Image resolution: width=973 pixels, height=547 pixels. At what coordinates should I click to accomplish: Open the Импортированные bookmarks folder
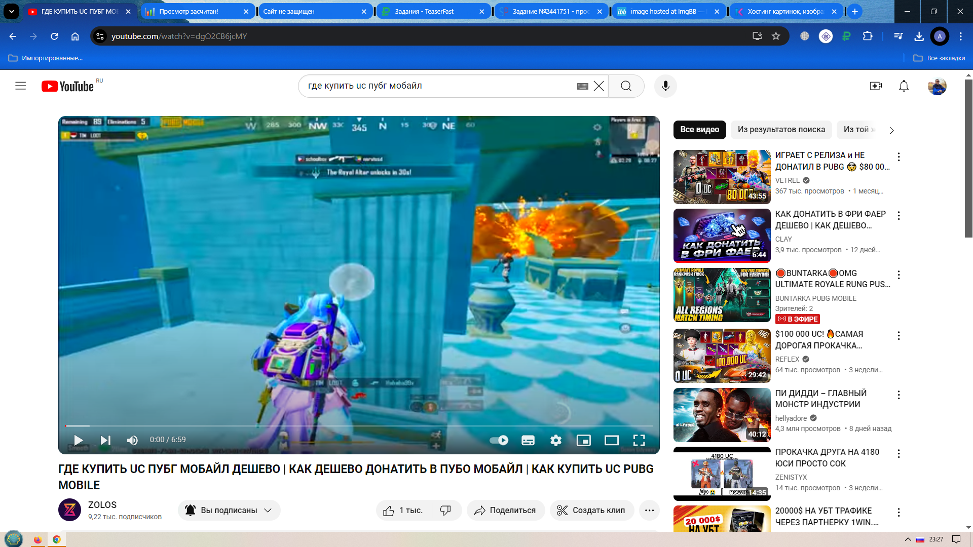coord(46,58)
